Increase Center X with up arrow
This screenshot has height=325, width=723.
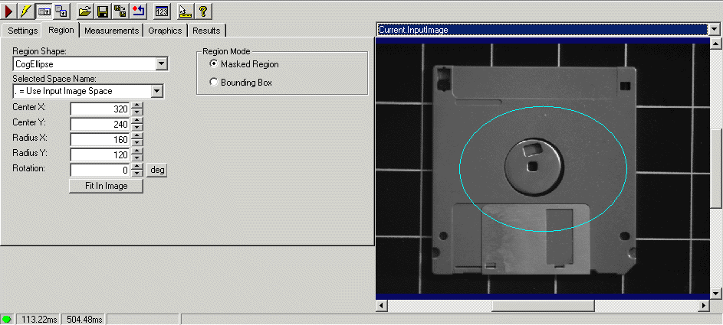137,106
